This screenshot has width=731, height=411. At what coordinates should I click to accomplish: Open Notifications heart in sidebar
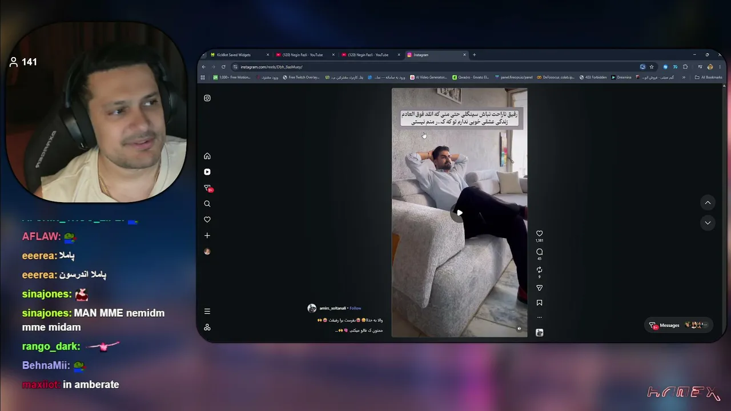(x=207, y=220)
